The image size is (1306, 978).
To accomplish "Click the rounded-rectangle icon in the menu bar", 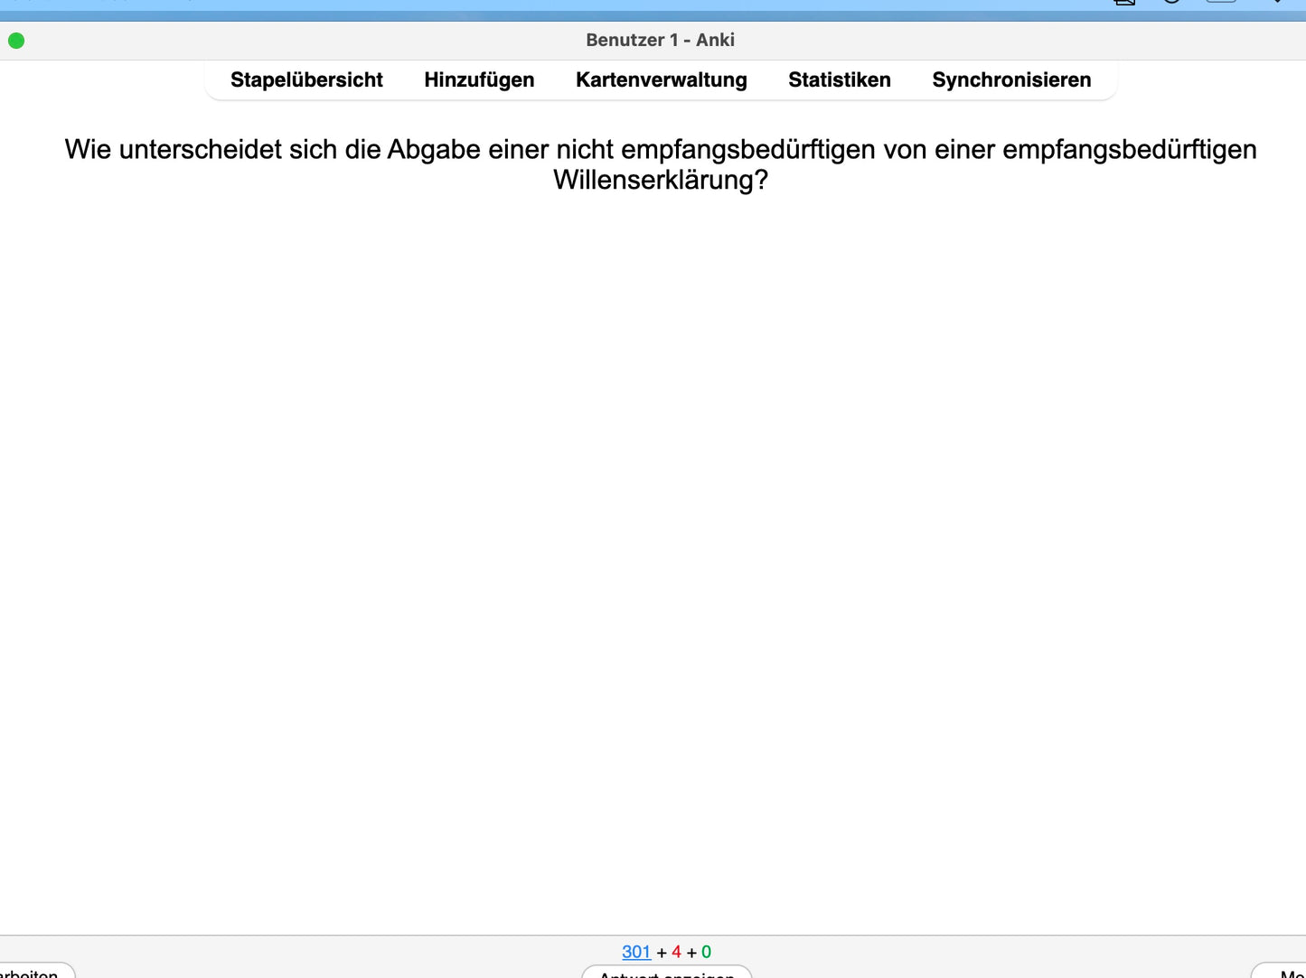I will pyautogui.click(x=1220, y=3).
